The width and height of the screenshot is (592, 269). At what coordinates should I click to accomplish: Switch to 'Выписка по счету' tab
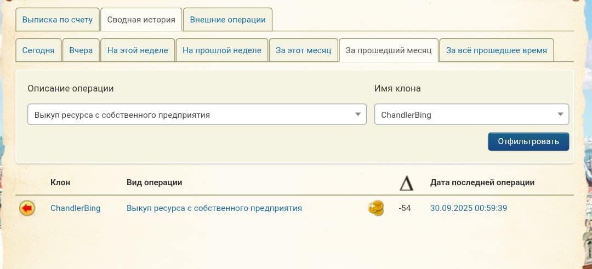coord(58,20)
